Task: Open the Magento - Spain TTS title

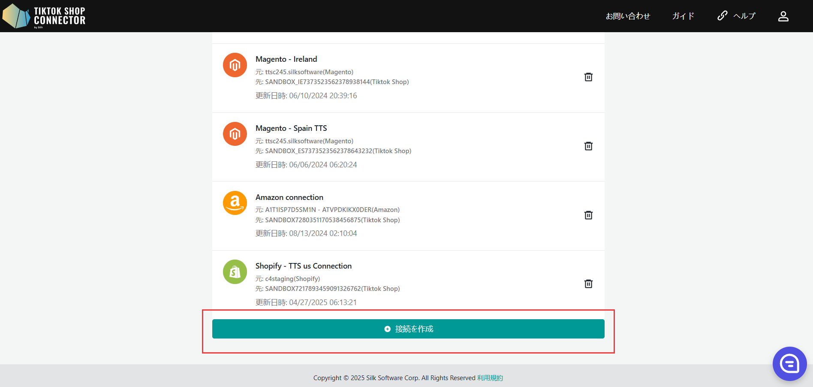Action: pos(291,128)
